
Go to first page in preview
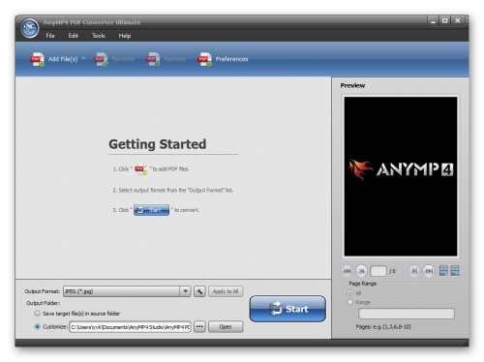click(x=348, y=271)
